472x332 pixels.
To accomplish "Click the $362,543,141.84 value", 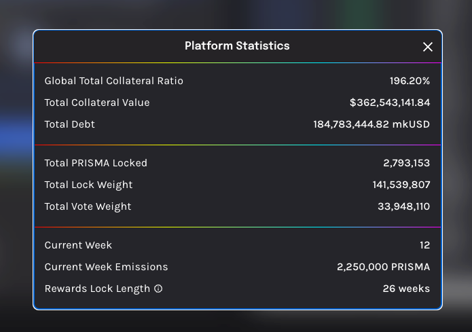I will point(390,103).
